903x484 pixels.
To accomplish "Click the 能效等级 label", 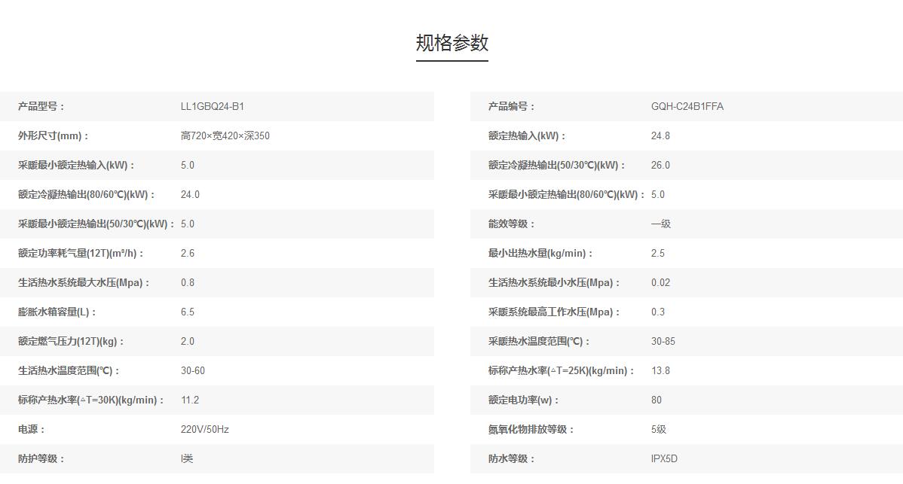I will click(x=512, y=224).
